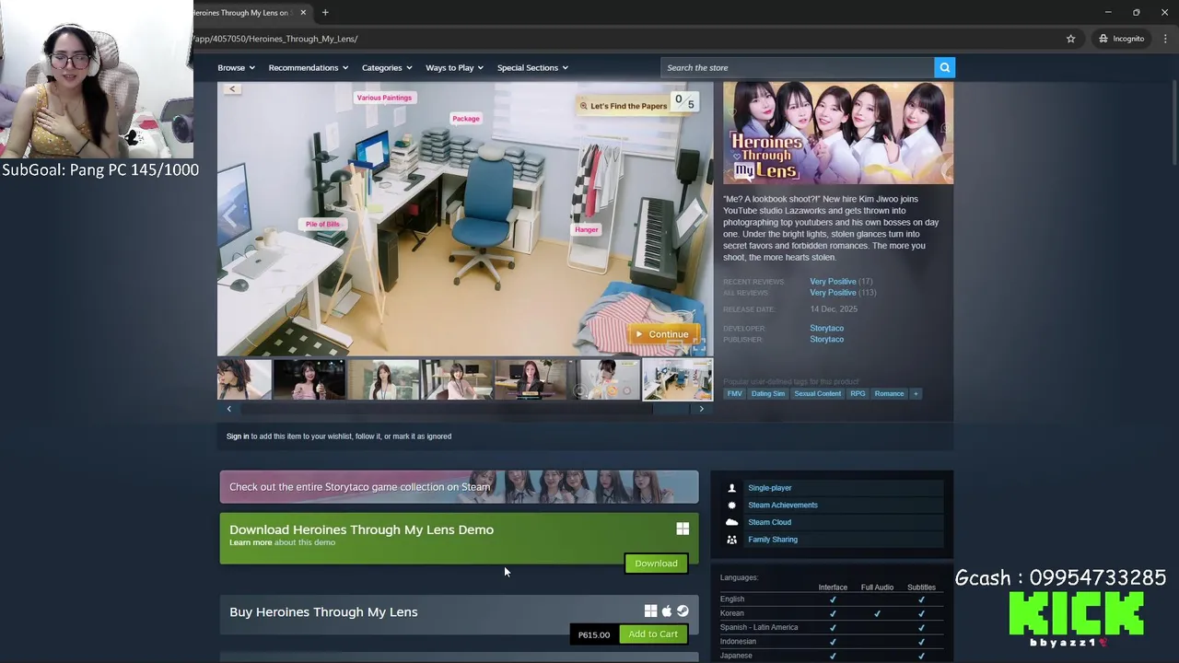Click the thumbnail strip scrollbar handle

pyautogui.click(x=671, y=409)
